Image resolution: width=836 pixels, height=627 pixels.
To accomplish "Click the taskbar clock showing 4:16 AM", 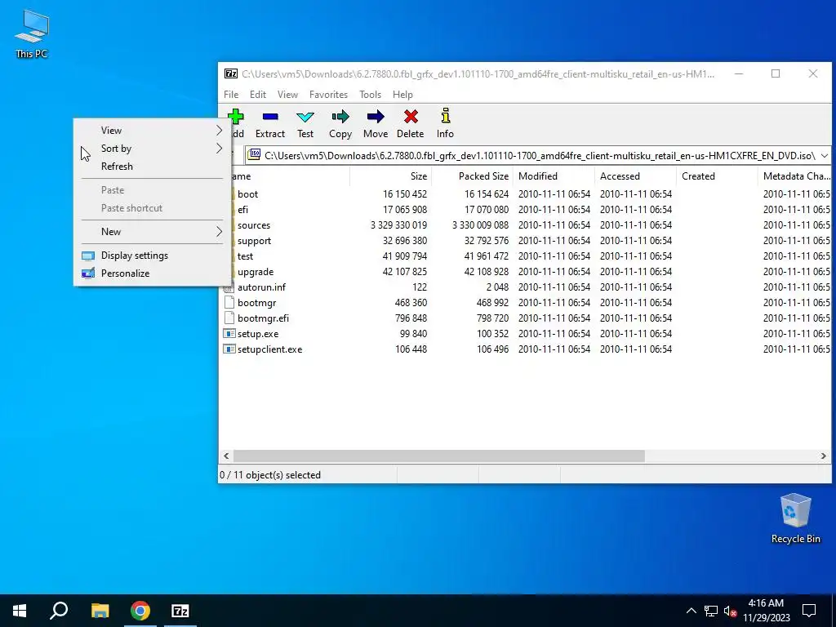I will click(x=766, y=611).
